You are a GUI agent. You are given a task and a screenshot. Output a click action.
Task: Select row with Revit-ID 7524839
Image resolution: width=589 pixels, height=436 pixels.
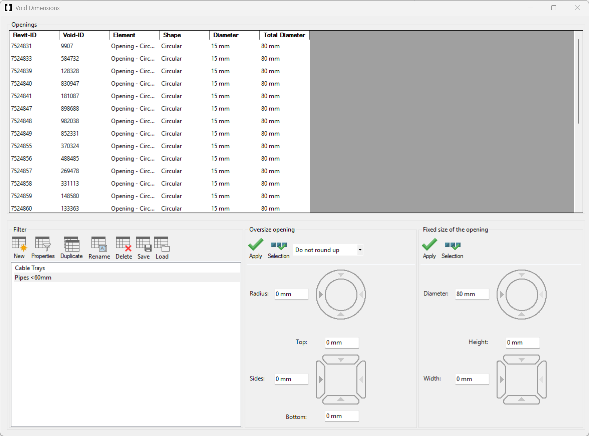point(160,71)
